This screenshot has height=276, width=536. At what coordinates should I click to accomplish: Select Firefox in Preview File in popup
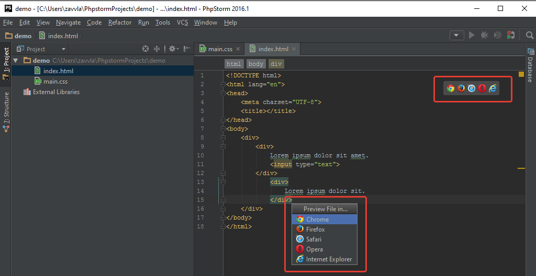coord(325,229)
